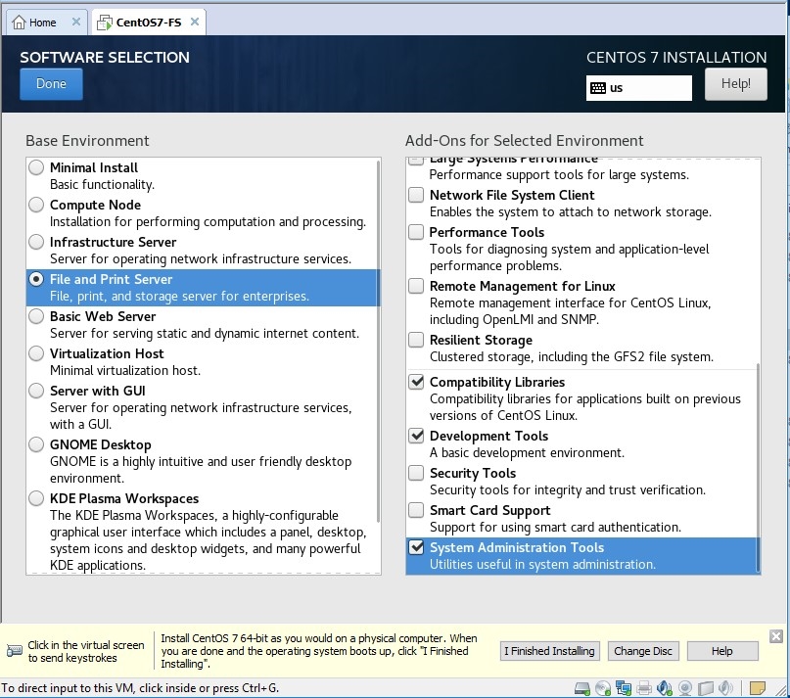Dismiss the install hint bar with X
The height and width of the screenshot is (698, 790).
tap(776, 636)
